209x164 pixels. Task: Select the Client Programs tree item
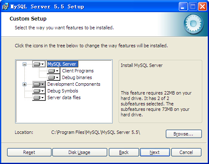pyautogui.click(x=78, y=71)
